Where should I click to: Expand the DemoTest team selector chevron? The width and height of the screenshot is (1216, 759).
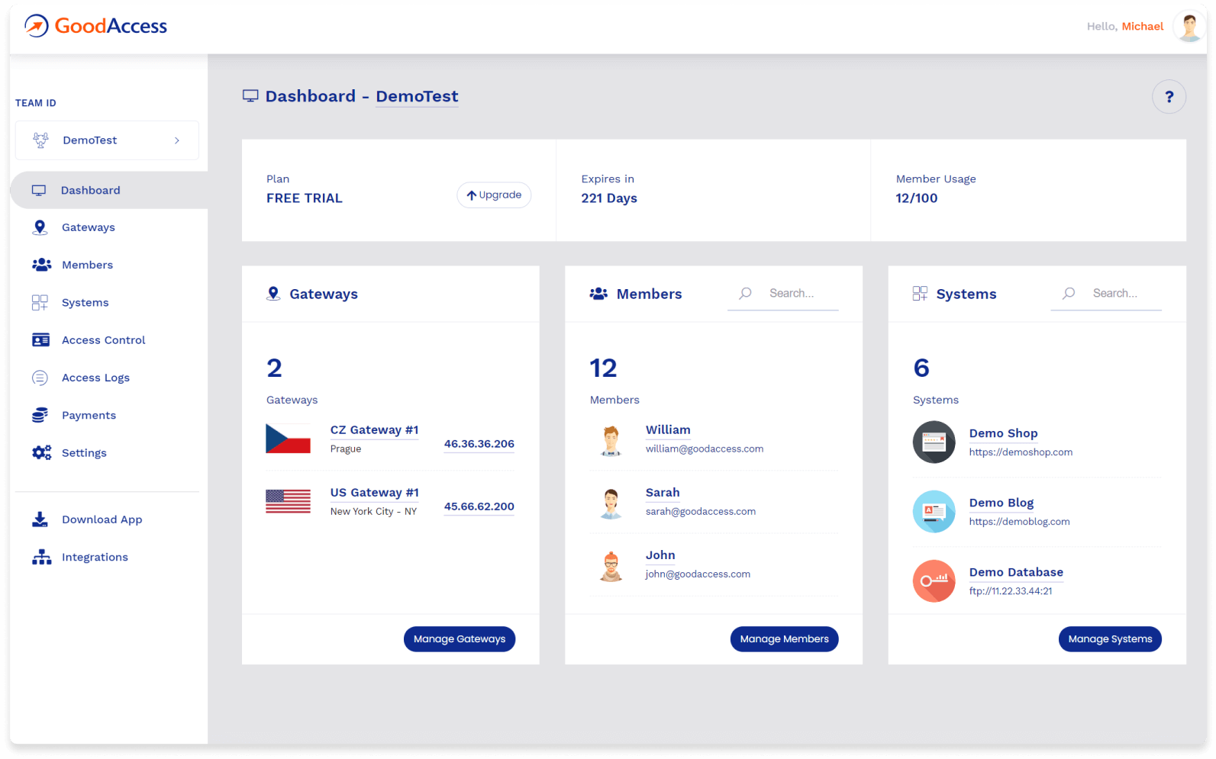coord(177,140)
